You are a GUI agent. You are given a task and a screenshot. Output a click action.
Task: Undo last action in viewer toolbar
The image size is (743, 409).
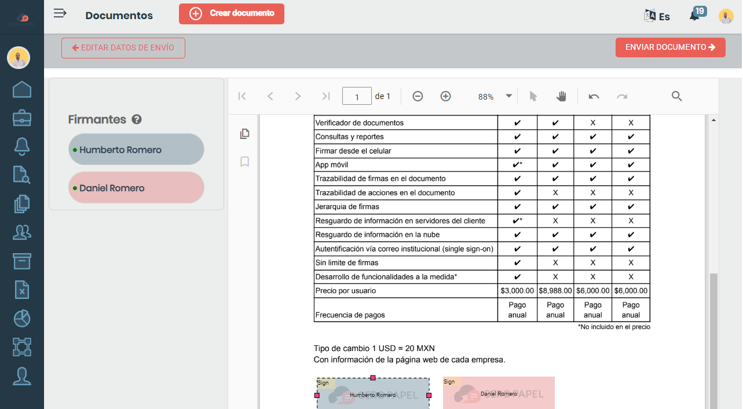click(594, 96)
